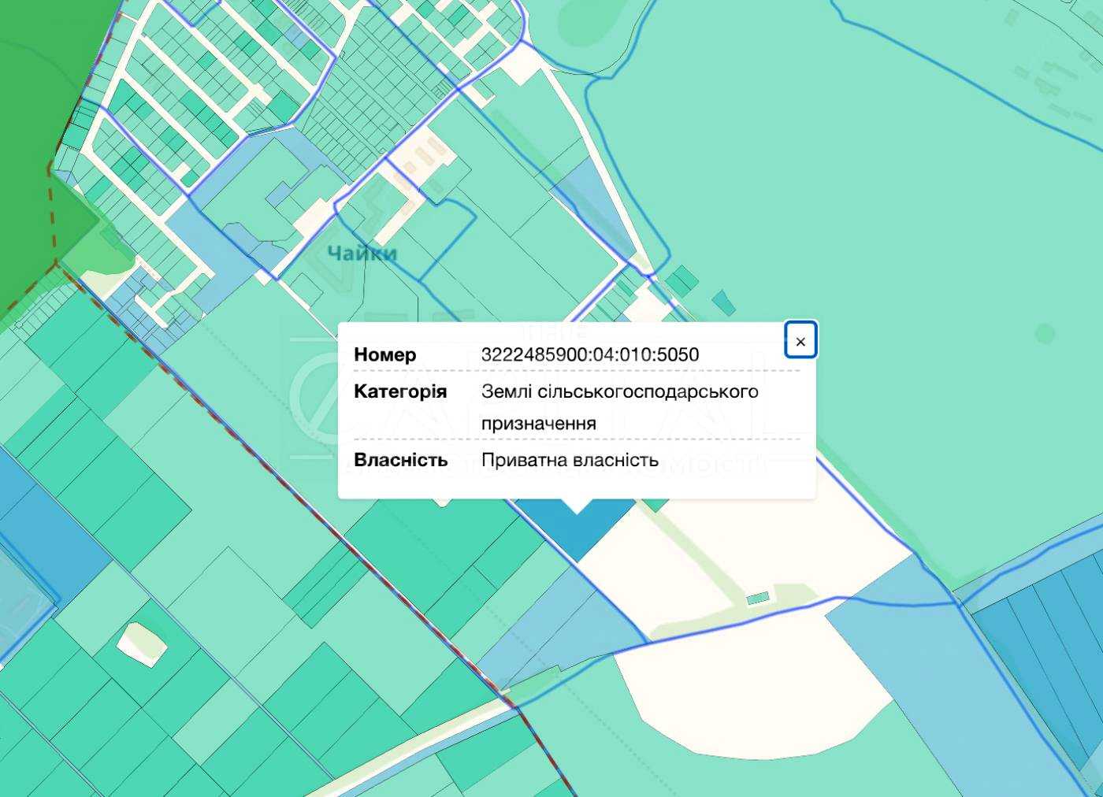
Task: Click the Номер label in popup
Action: (x=385, y=354)
